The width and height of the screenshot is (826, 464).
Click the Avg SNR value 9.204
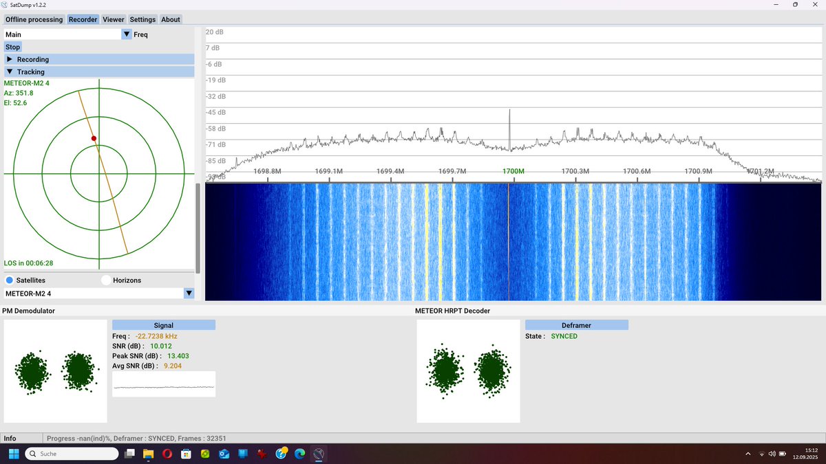pos(173,366)
